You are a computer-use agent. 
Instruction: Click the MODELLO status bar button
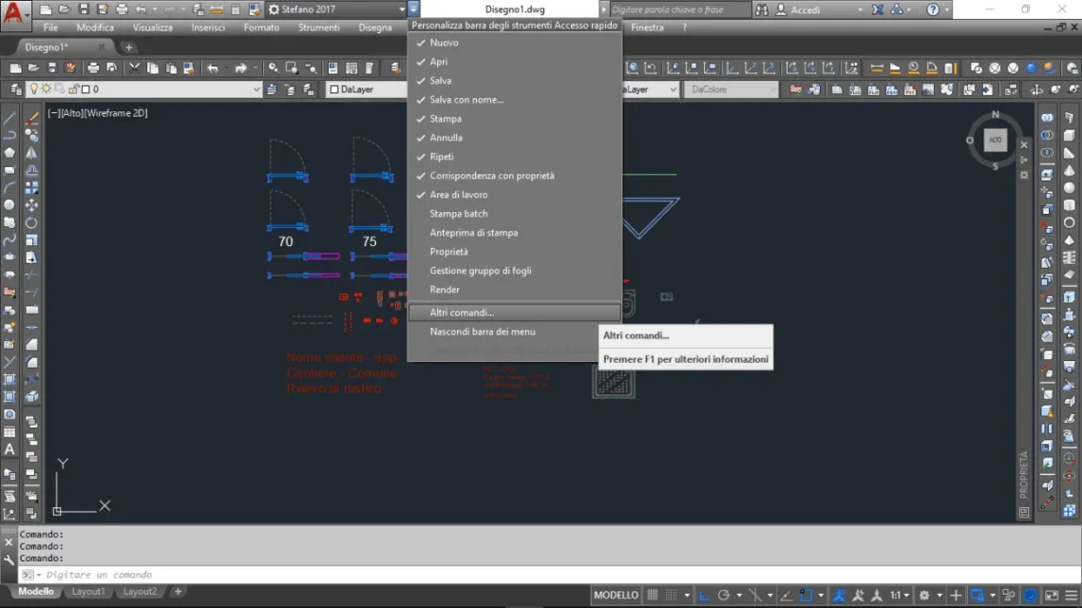click(617, 595)
